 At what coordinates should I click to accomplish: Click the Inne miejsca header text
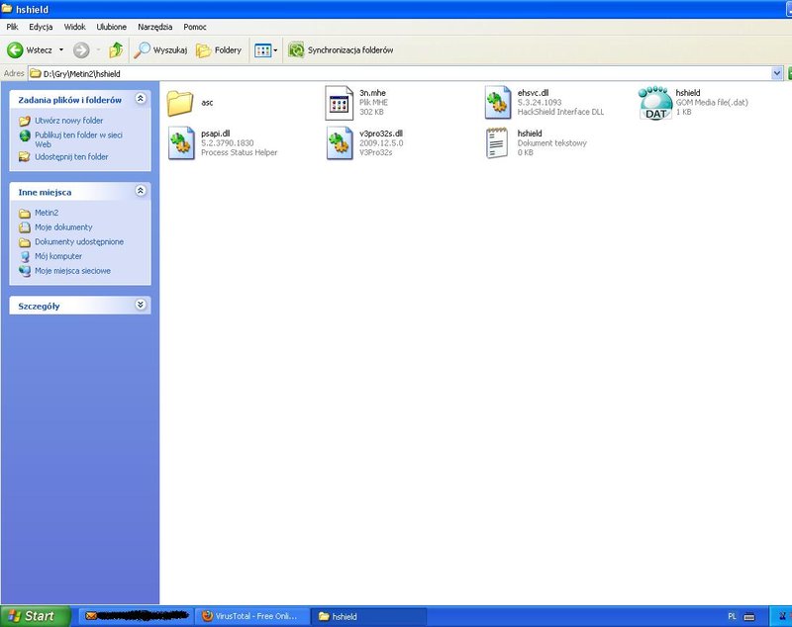pyautogui.click(x=45, y=192)
